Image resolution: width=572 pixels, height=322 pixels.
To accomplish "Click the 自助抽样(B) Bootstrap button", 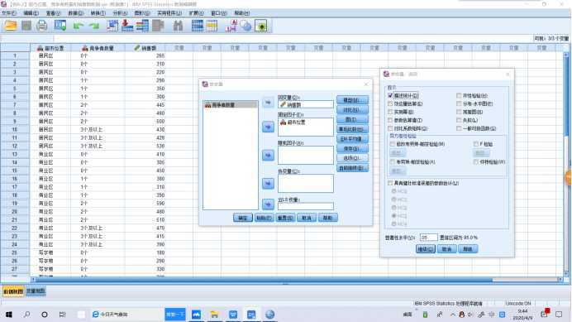I will pyautogui.click(x=352, y=168).
